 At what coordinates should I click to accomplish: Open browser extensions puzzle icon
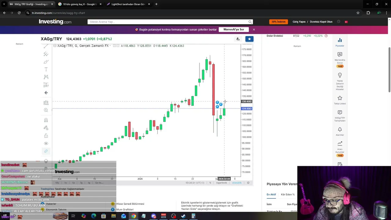coord(368,13)
